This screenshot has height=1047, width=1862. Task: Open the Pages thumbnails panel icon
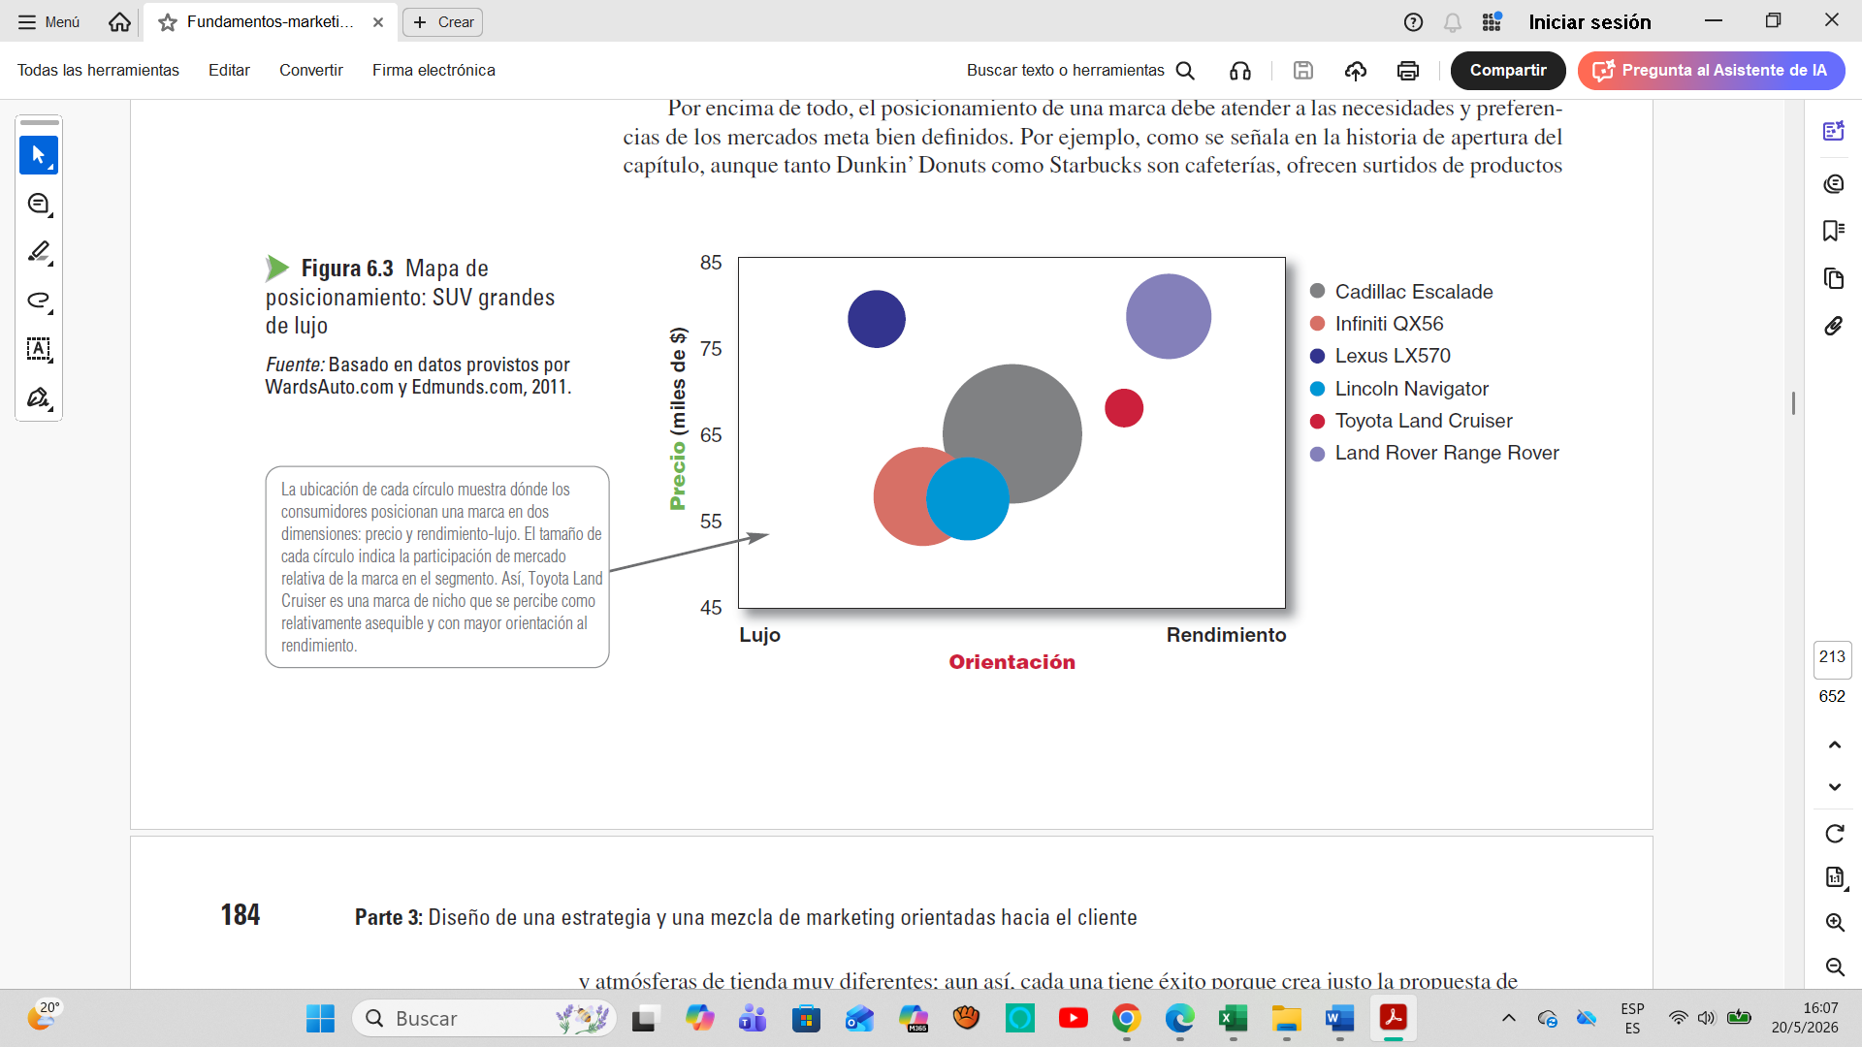coord(1833,278)
